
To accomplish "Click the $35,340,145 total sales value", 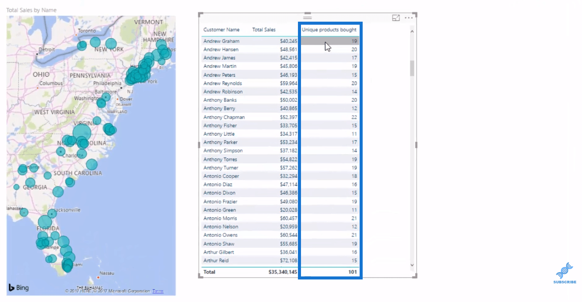I will (x=283, y=272).
